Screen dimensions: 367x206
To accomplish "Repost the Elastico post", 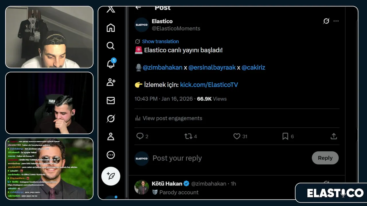I will [188, 136].
